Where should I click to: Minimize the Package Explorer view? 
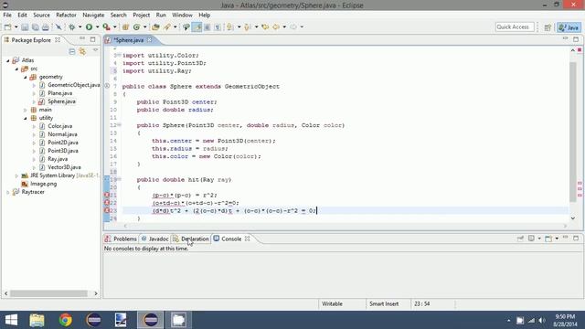[x=82, y=38]
